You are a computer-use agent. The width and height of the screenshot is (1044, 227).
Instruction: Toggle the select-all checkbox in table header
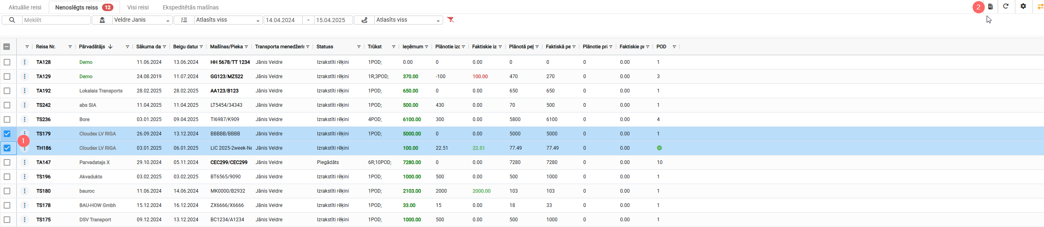coord(7,47)
